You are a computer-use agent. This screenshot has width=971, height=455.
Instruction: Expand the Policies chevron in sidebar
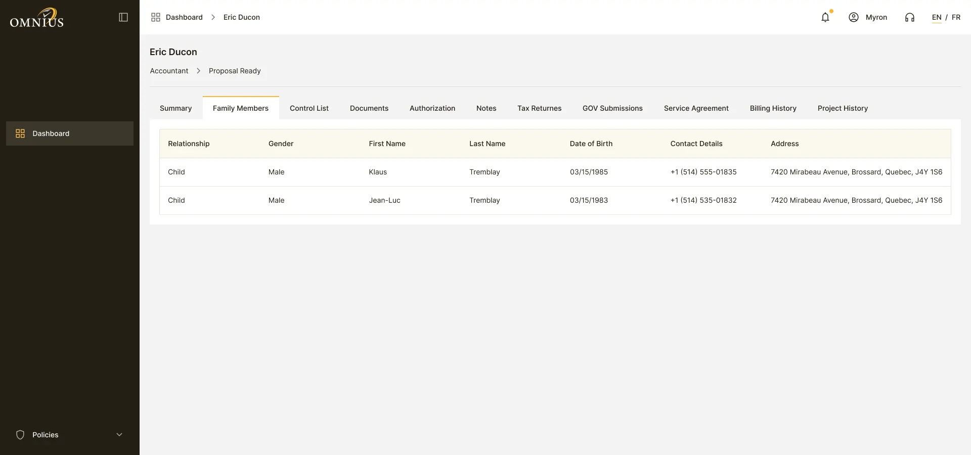tap(119, 435)
